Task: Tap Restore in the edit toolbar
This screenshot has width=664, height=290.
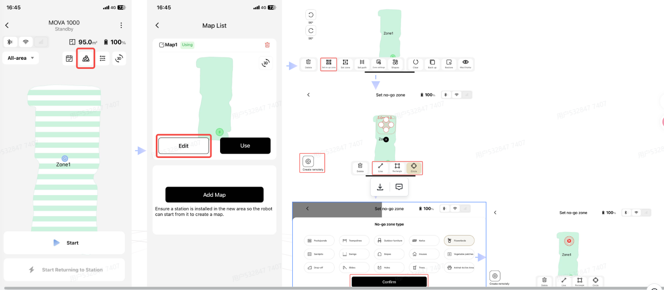Action: (x=449, y=64)
